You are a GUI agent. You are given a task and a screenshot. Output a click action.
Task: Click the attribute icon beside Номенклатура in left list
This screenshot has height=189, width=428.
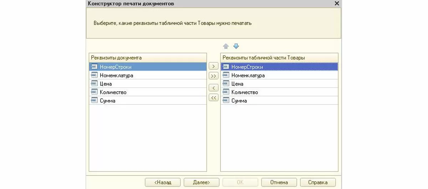pyautogui.click(x=94, y=75)
